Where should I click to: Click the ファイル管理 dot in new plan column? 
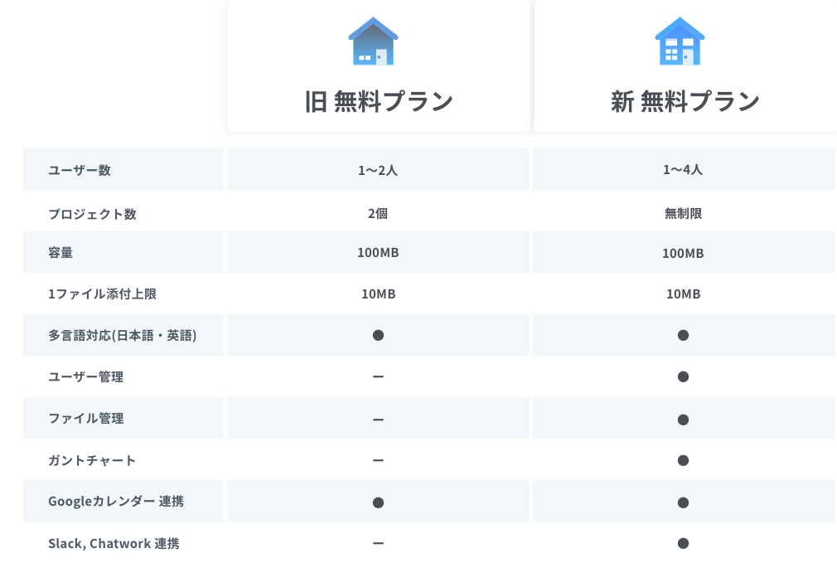tap(683, 420)
